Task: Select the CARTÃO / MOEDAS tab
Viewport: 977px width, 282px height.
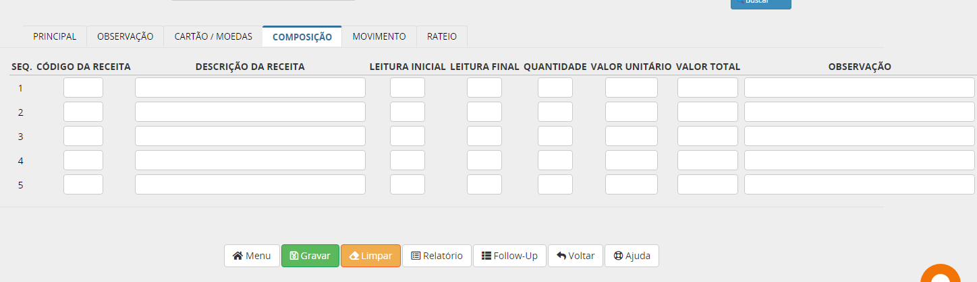Action: [x=213, y=36]
